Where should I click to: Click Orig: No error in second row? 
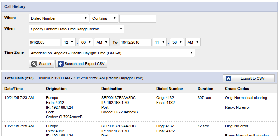pyautogui.click(x=237, y=126)
